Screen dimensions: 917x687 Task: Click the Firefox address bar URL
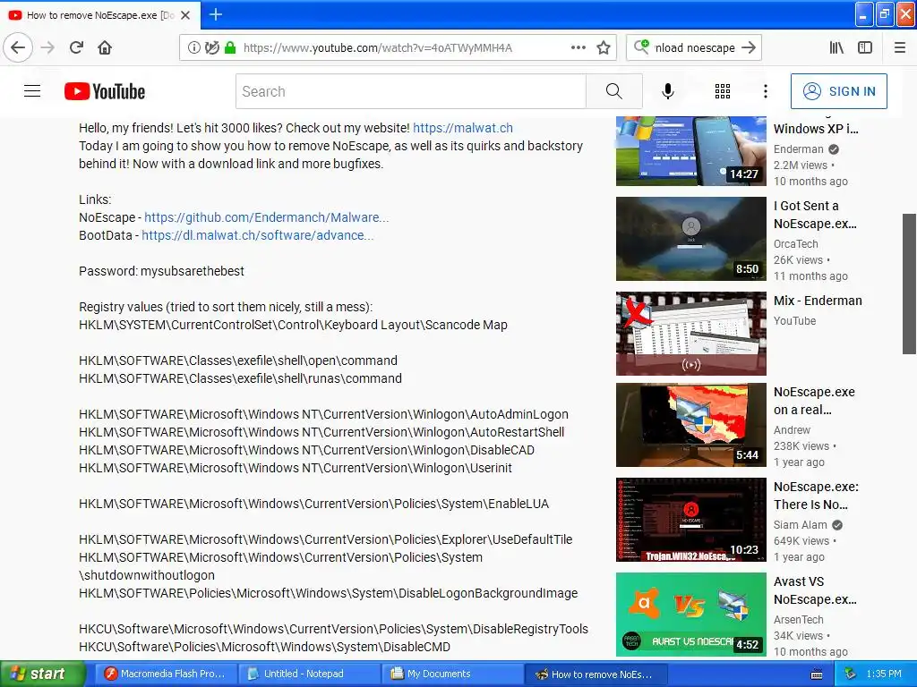pyautogui.click(x=378, y=48)
